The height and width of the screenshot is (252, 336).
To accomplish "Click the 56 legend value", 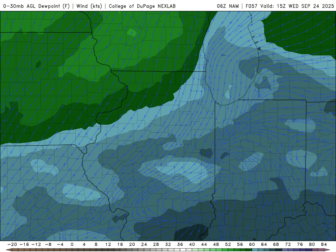I will click(x=240, y=244).
